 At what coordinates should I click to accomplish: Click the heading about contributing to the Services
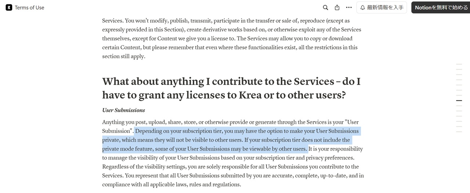pyautogui.click(x=231, y=88)
